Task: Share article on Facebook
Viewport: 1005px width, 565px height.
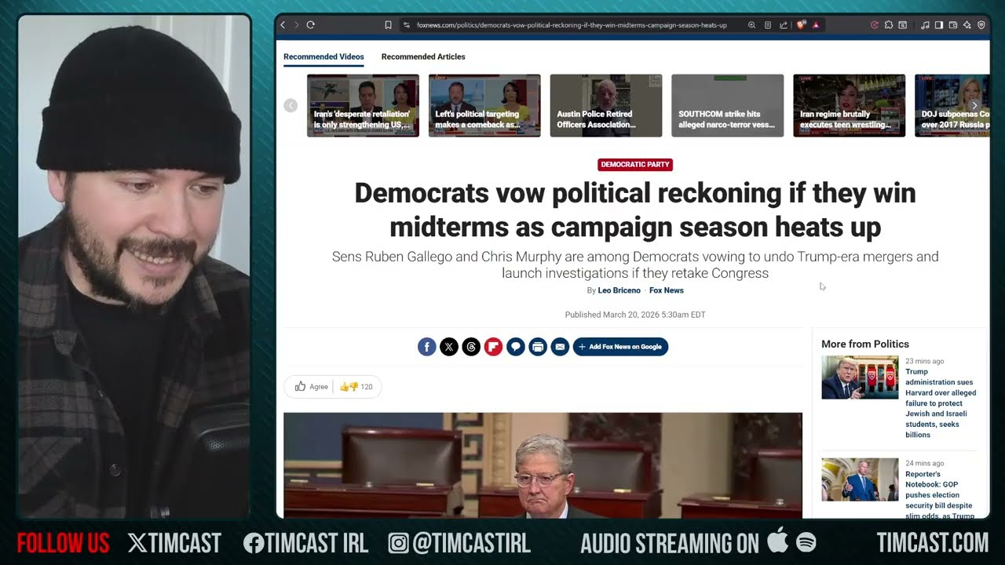Action: (426, 347)
